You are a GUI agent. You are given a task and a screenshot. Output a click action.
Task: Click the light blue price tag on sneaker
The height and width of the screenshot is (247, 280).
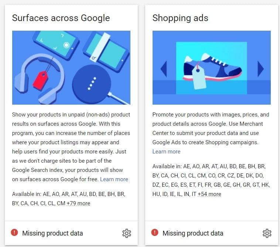pos(200,80)
